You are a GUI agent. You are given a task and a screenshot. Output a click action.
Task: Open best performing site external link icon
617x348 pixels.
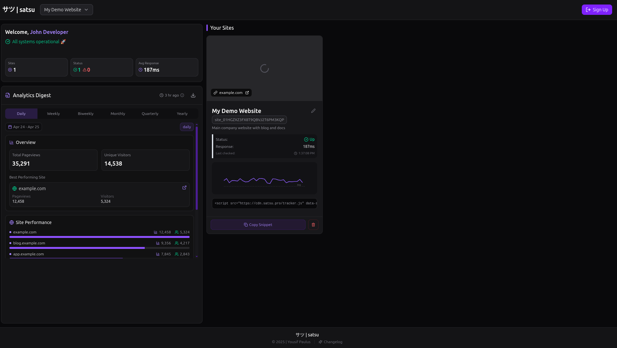click(x=184, y=188)
